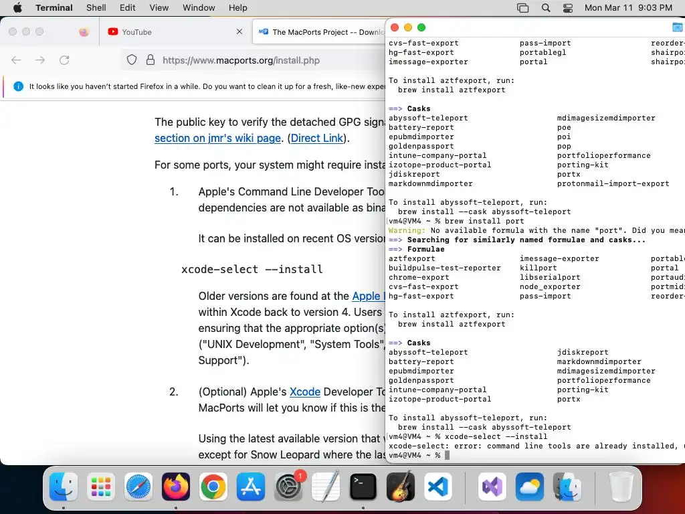Open Spotlight search icon
The height and width of the screenshot is (514, 685).
pos(546,8)
